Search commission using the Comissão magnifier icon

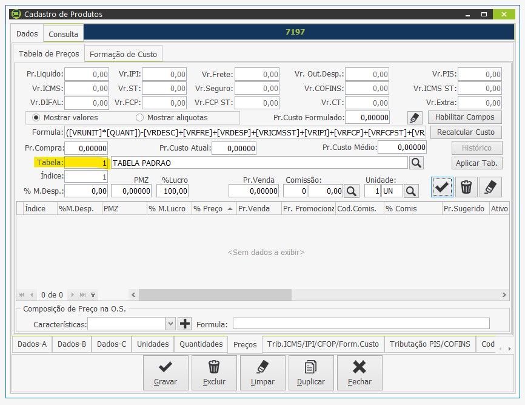[x=351, y=191]
